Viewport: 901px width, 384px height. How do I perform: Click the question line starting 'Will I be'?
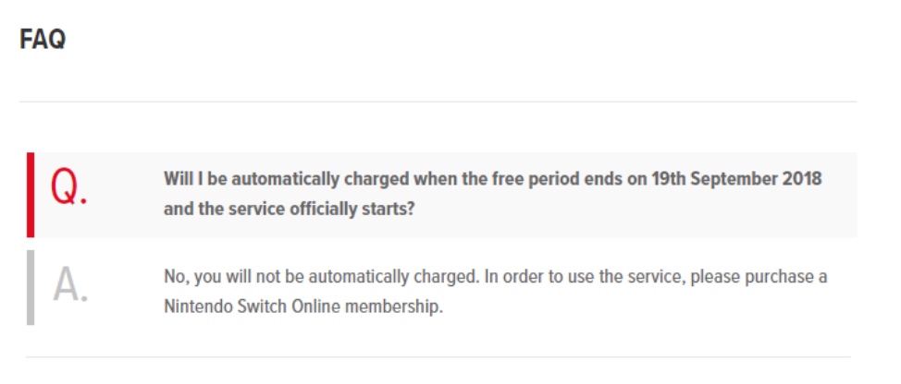tap(492, 179)
